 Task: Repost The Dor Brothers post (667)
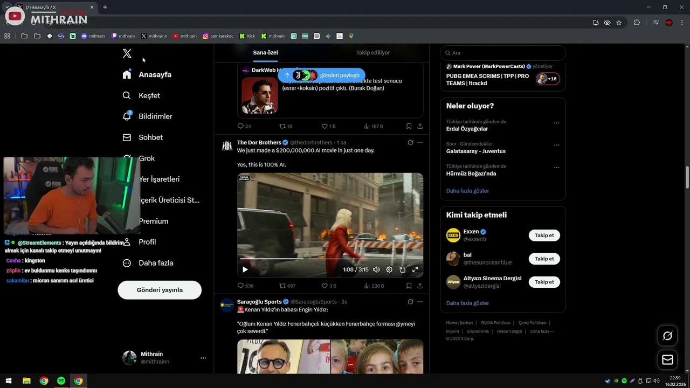(287, 286)
